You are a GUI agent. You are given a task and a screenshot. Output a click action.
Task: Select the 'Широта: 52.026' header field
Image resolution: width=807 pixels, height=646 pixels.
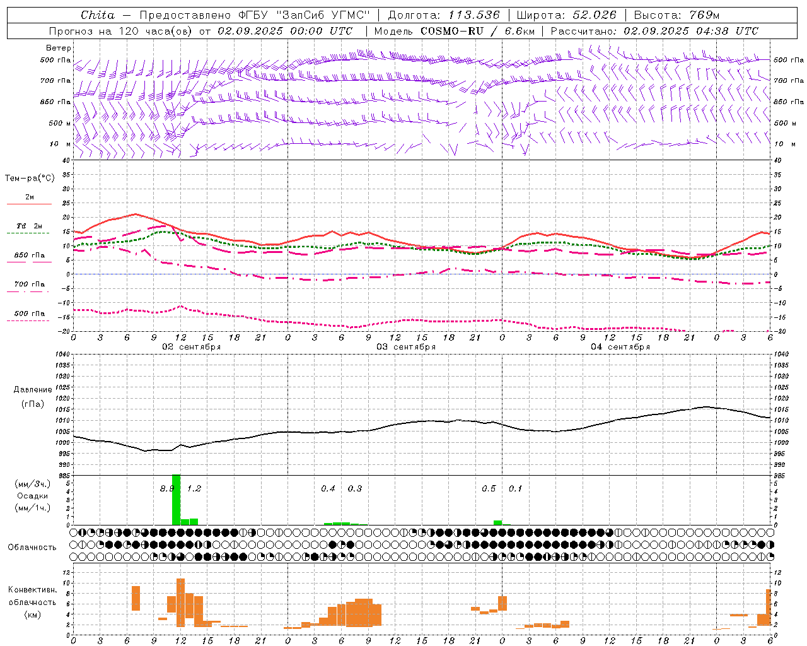click(x=566, y=15)
